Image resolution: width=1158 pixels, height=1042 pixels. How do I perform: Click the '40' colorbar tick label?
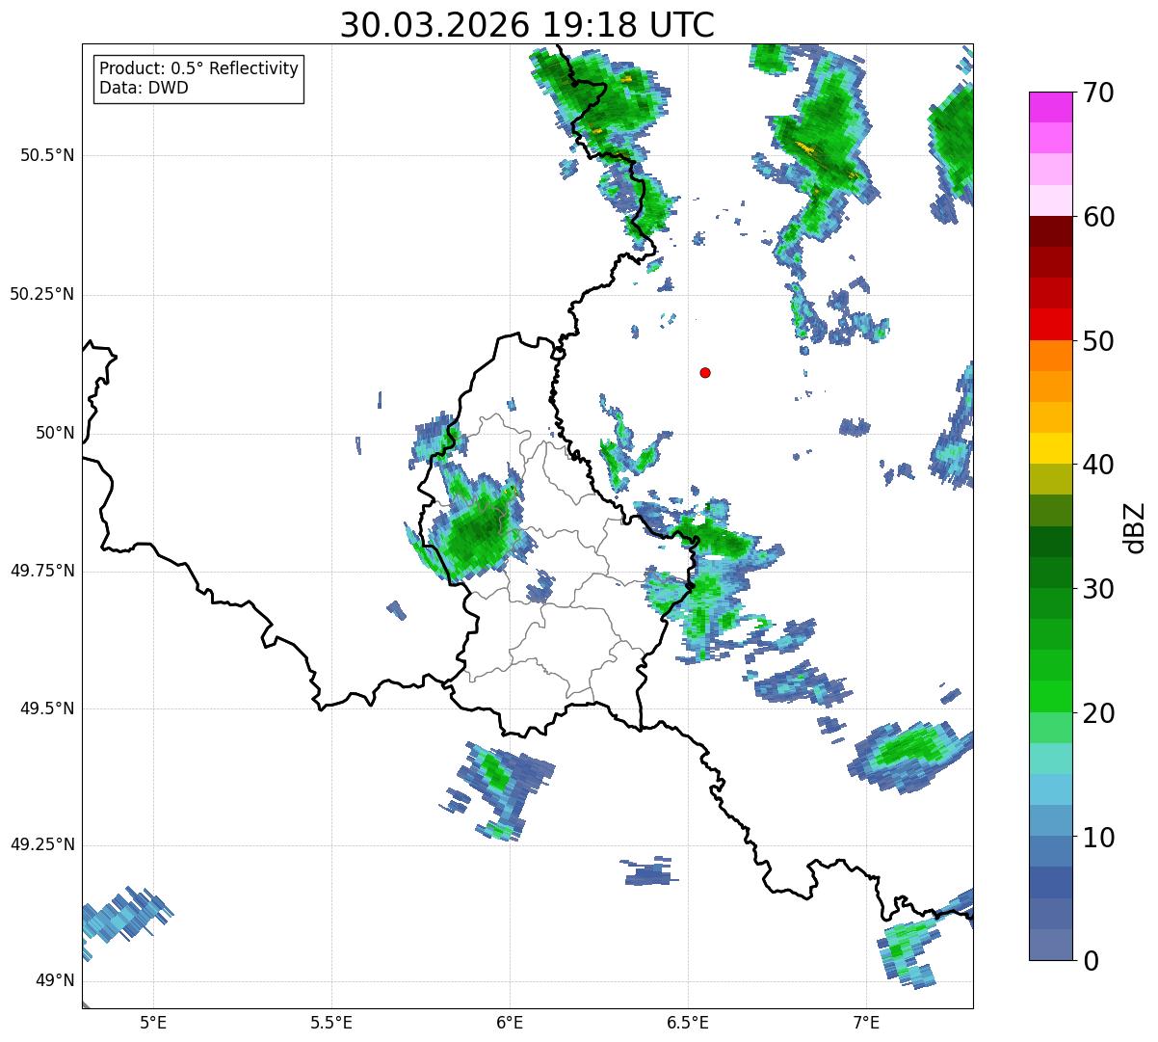pyautogui.click(x=1096, y=465)
